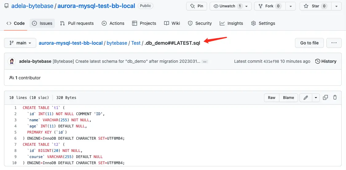
Task: Click the Settings gear icon
Action: (x=254, y=23)
